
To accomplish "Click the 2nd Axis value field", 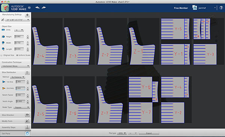I will click(20, 88).
